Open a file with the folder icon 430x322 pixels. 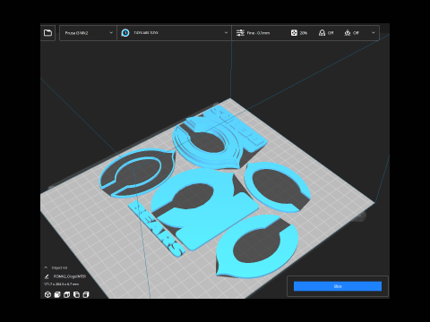pos(47,33)
